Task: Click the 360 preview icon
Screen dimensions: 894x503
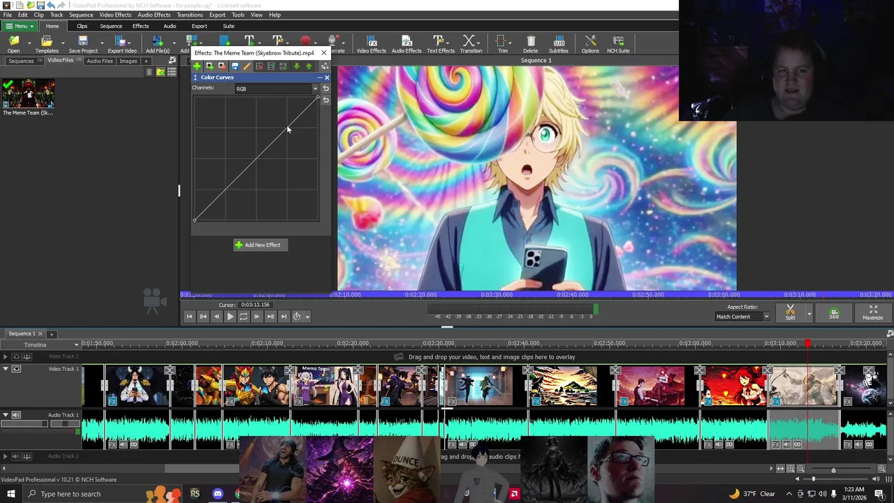Action: 834,312
